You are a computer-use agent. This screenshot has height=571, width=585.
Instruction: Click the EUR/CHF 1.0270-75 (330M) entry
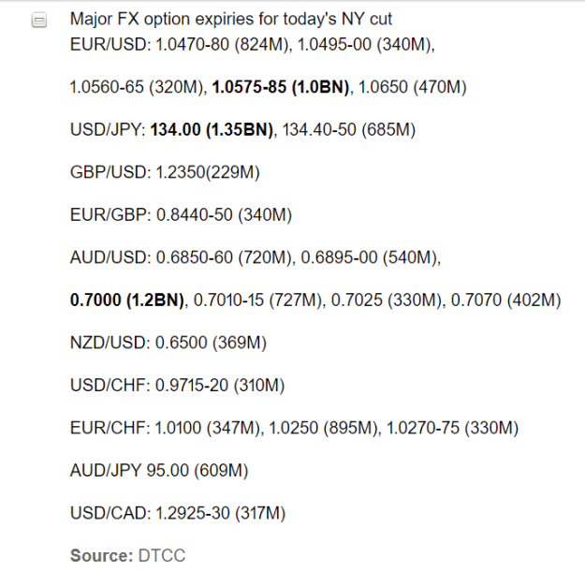click(x=452, y=428)
